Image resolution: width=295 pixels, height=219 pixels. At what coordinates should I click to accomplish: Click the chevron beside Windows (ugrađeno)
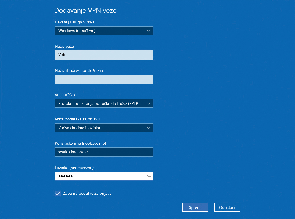coord(149,31)
